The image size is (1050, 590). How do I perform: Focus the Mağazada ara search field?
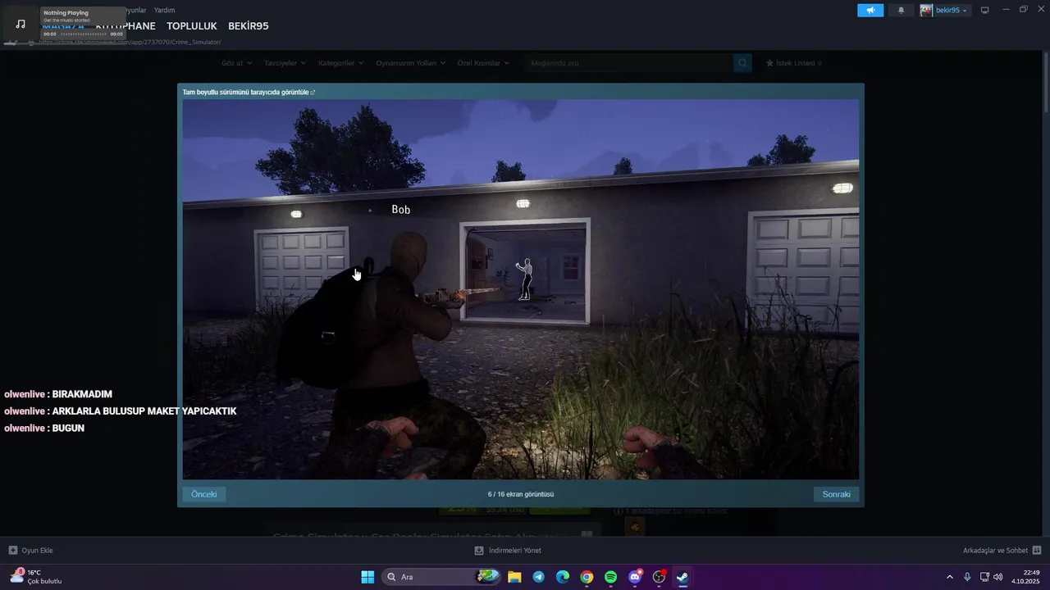click(x=628, y=63)
